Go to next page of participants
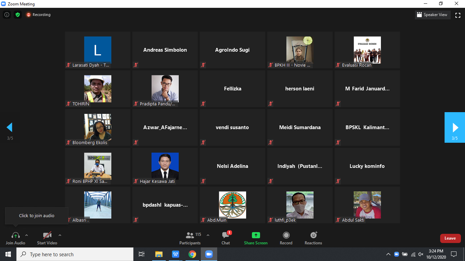 (x=455, y=127)
